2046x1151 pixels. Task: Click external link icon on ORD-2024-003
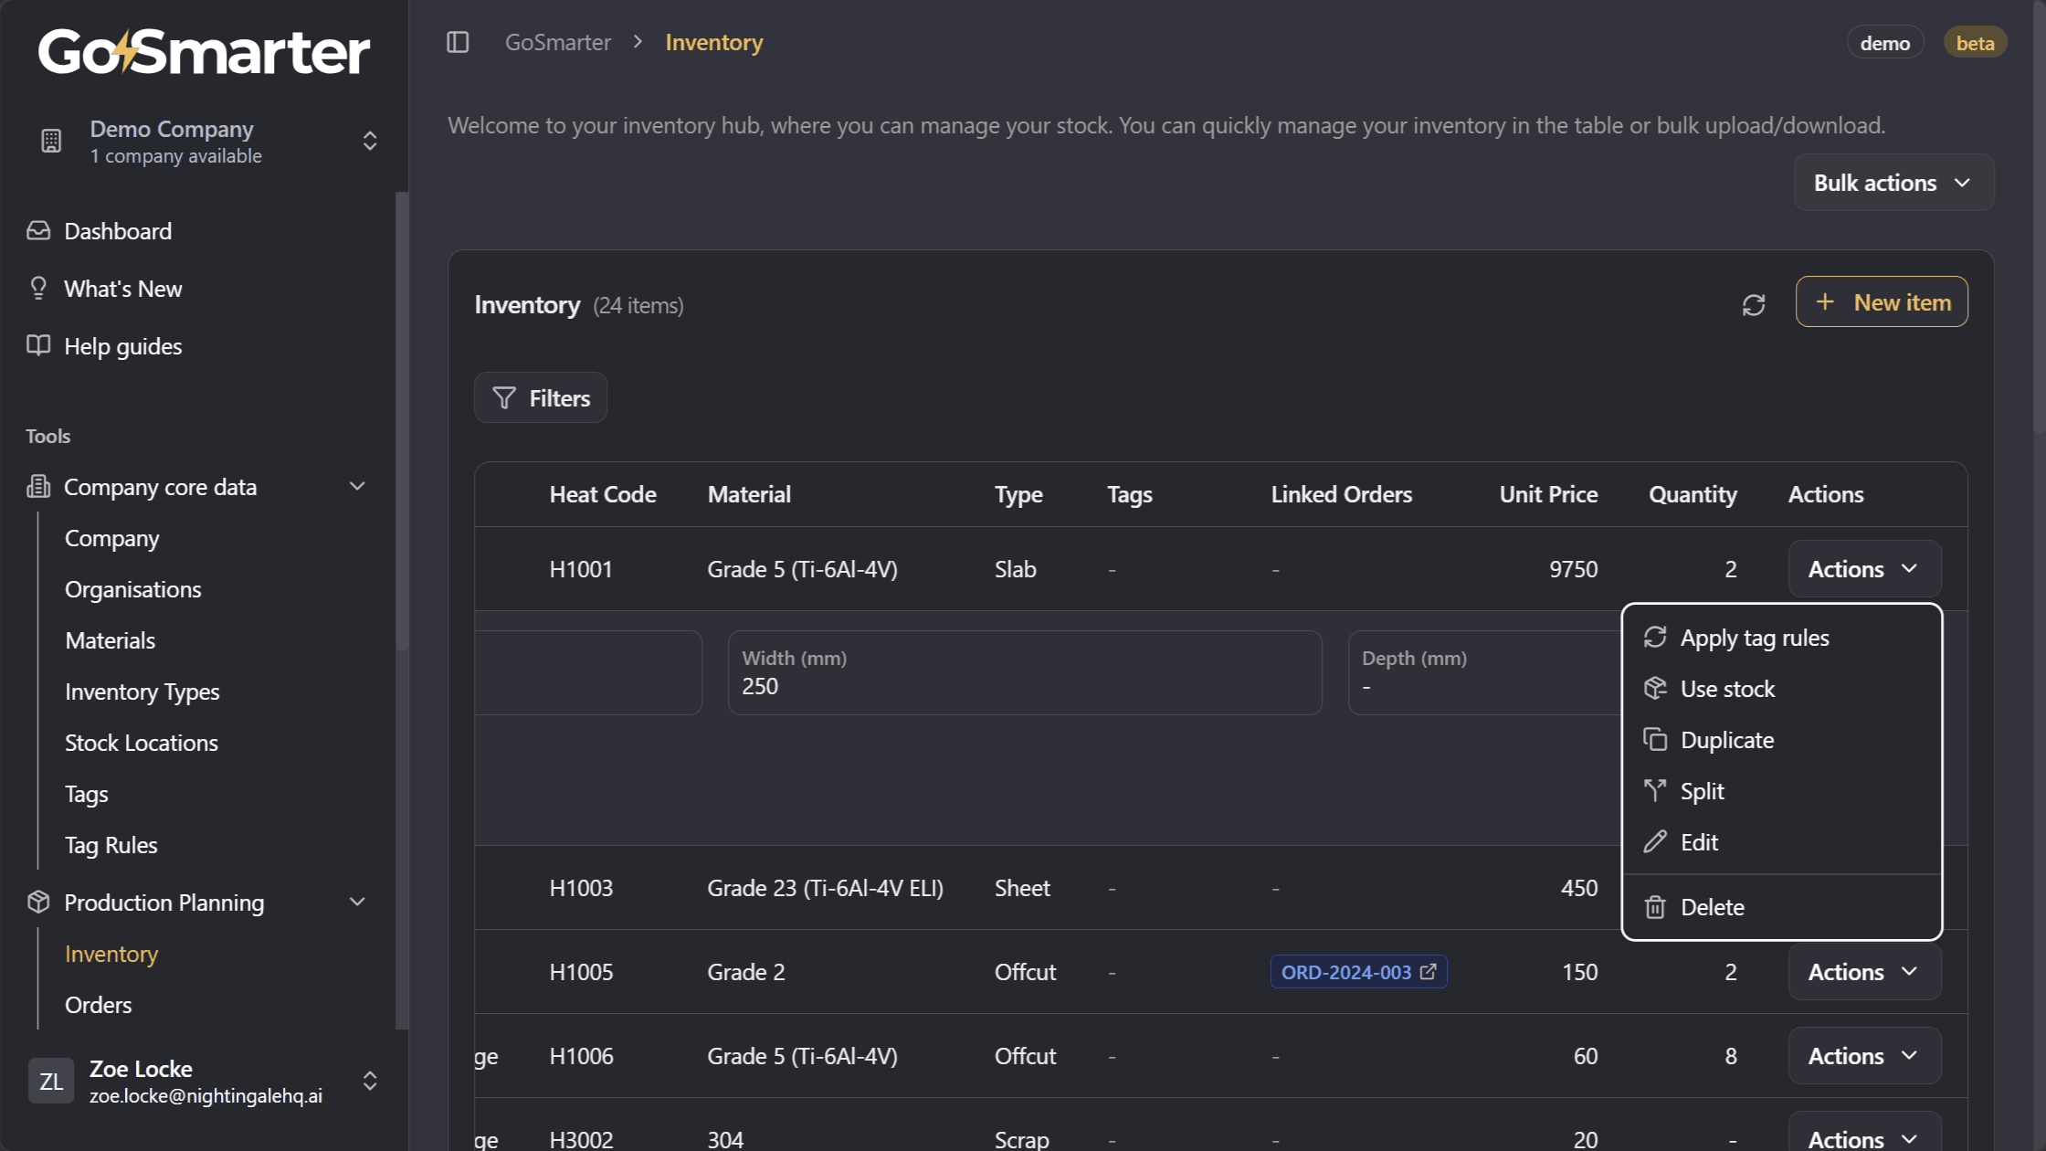click(1429, 971)
